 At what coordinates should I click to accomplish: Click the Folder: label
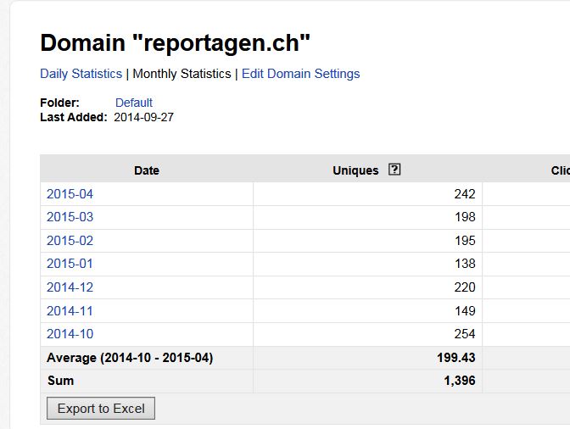pyautogui.click(x=59, y=103)
